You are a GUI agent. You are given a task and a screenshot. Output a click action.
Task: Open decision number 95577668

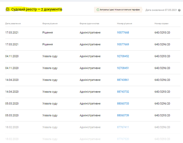point(123,33)
